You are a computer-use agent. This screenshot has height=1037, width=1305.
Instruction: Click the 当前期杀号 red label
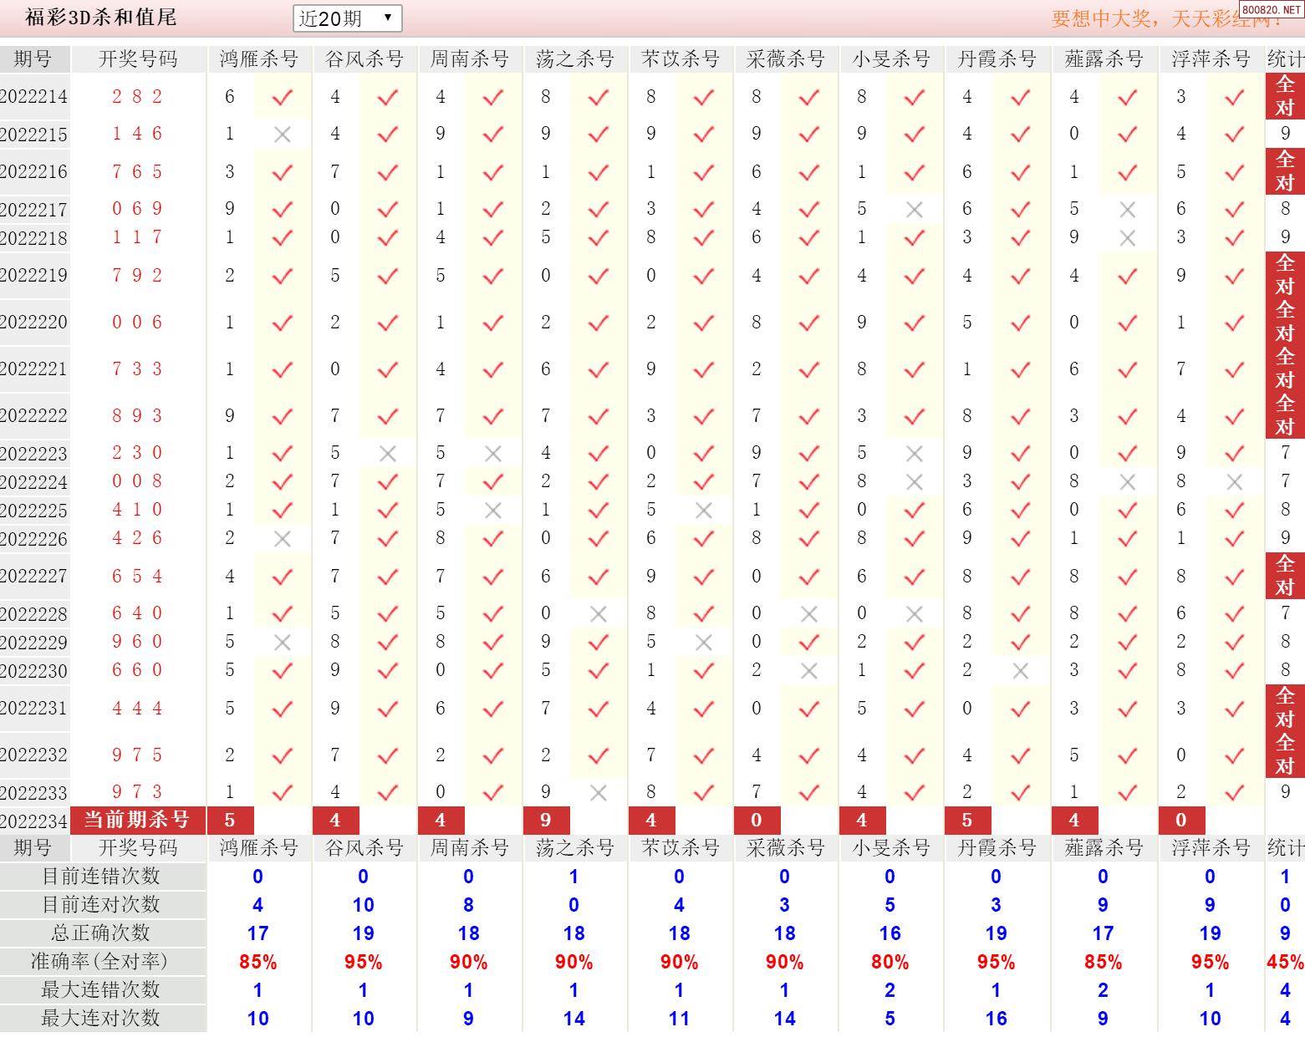pyautogui.click(x=138, y=821)
